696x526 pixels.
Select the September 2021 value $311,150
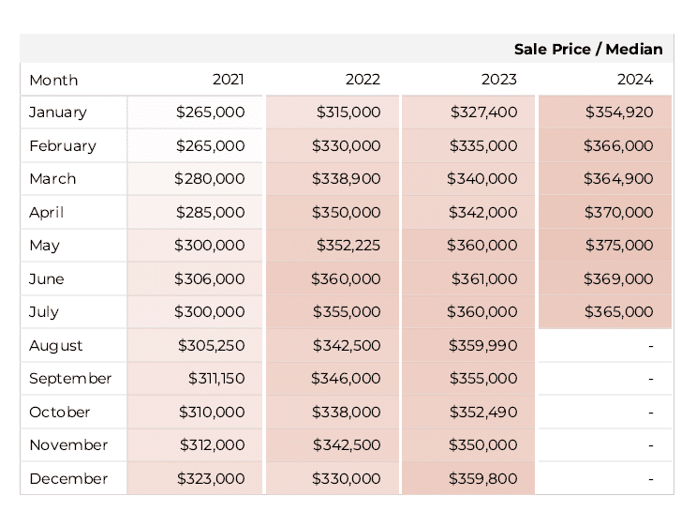pyautogui.click(x=216, y=379)
